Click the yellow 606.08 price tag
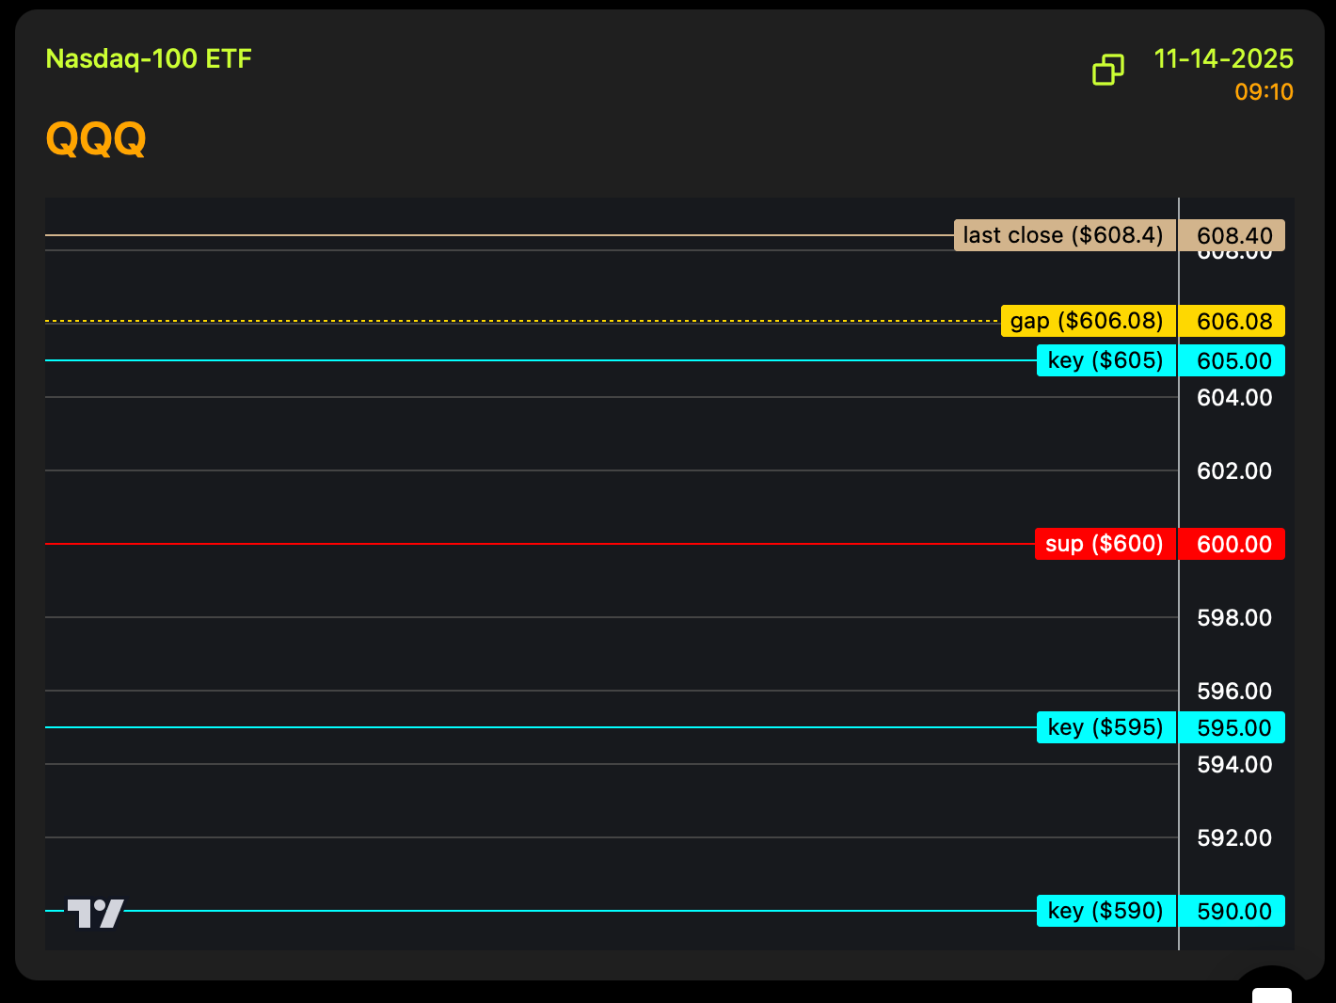This screenshot has width=1336, height=1003. click(x=1233, y=321)
